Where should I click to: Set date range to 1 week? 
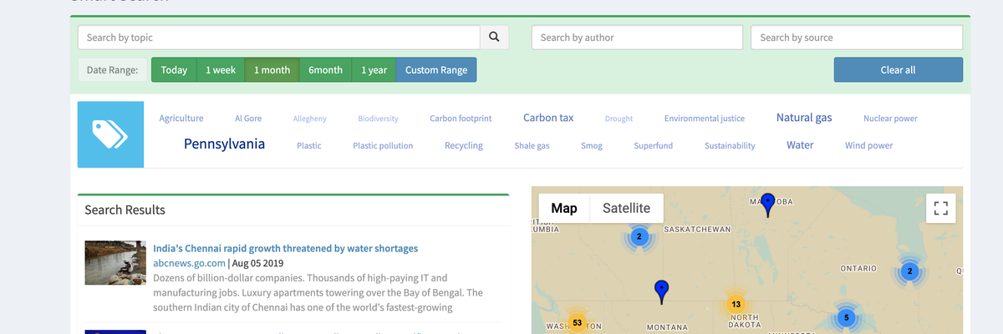pyautogui.click(x=221, y=70)
